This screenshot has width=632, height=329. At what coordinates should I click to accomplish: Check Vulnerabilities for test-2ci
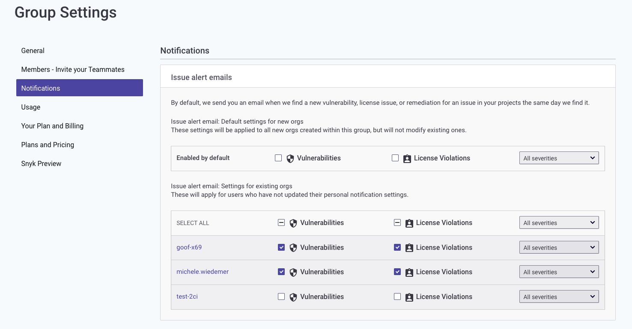pos(281,296)
